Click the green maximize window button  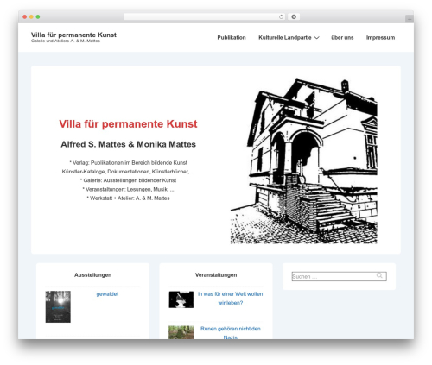(38, 17)
